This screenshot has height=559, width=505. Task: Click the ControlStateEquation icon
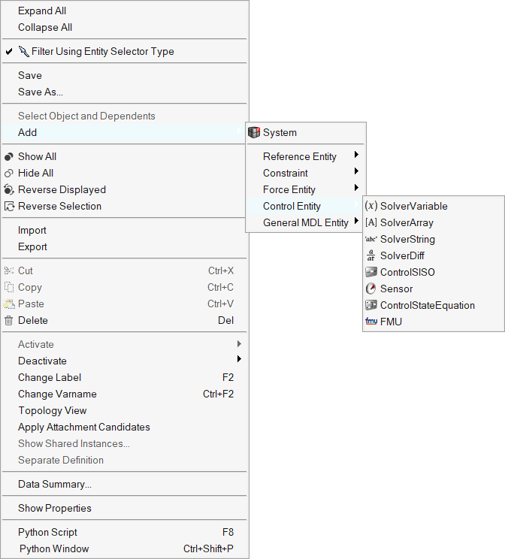(370, 305)
